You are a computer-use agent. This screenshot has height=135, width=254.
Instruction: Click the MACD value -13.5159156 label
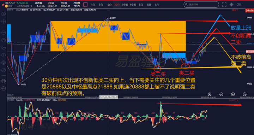pos(25,100)
